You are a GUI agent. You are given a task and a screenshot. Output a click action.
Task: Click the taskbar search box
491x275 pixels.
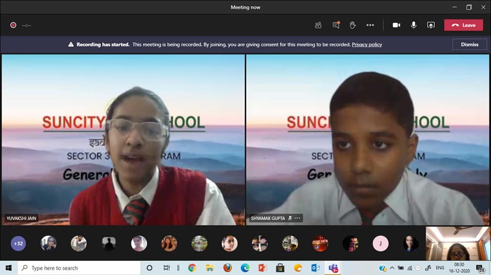click(x=79, y=268)
